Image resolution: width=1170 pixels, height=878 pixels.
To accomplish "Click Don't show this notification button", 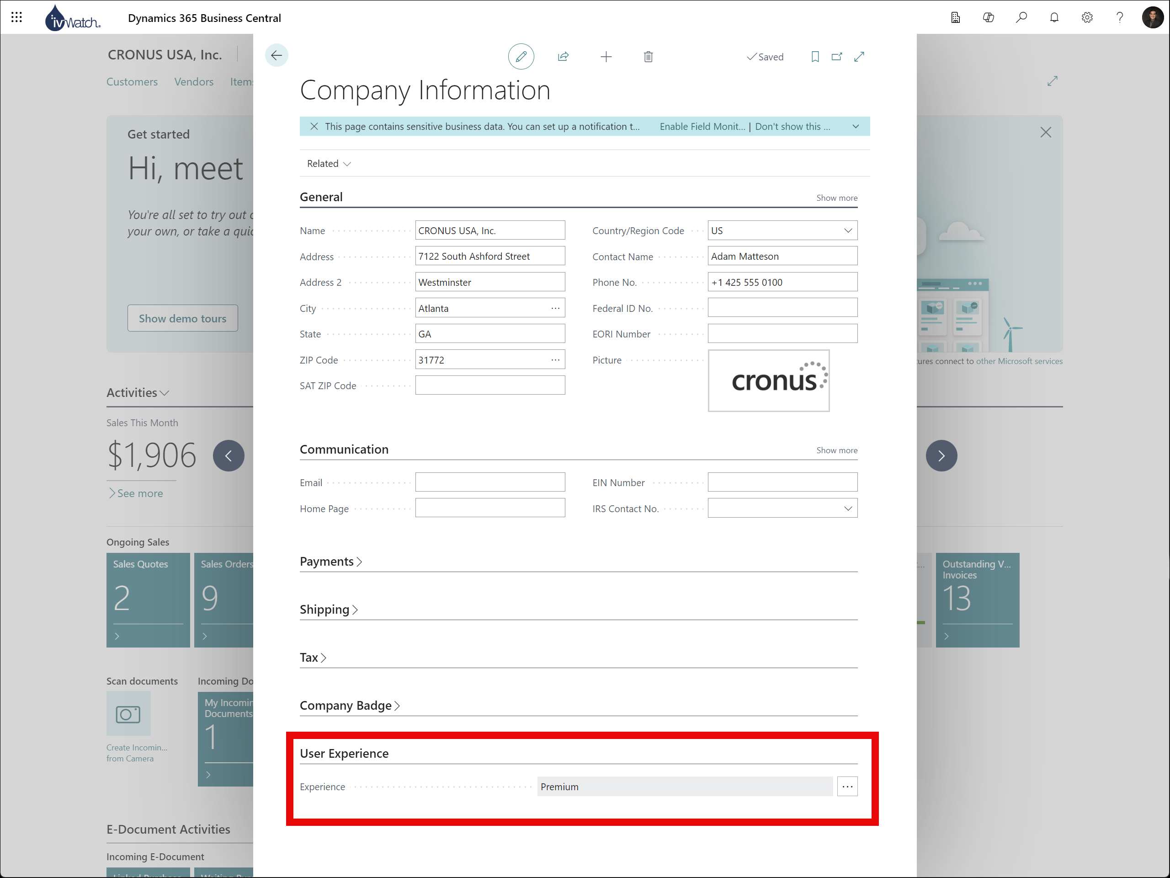I will tap(794, 126).
